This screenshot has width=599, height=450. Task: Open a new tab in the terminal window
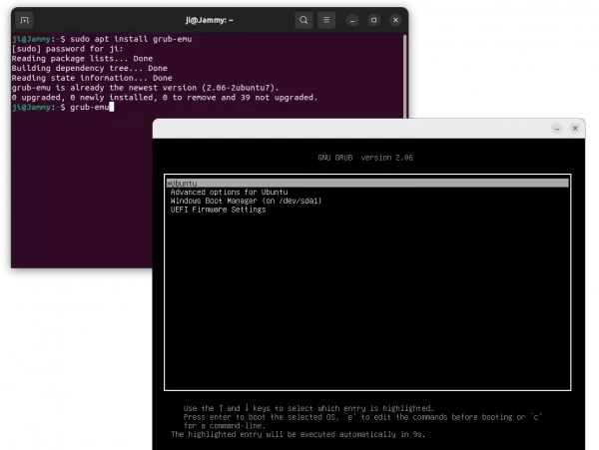(24, 20)
